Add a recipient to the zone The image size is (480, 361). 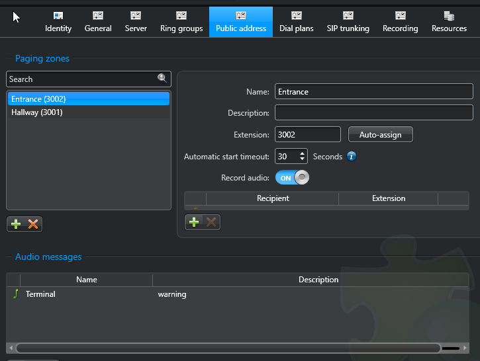tap(194, 222)
